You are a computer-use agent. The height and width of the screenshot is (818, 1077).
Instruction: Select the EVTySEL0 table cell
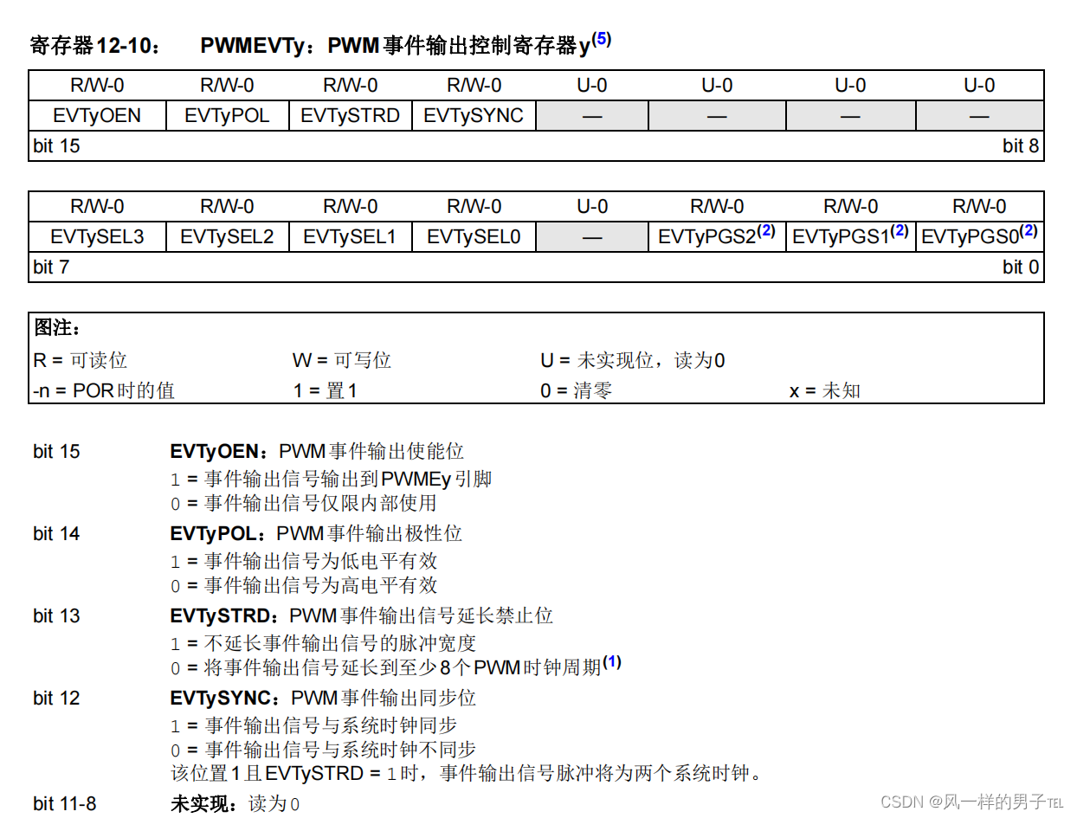tap(474, 237)
